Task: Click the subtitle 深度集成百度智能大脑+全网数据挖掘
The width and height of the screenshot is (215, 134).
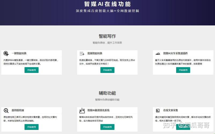Action: (107, 11)
